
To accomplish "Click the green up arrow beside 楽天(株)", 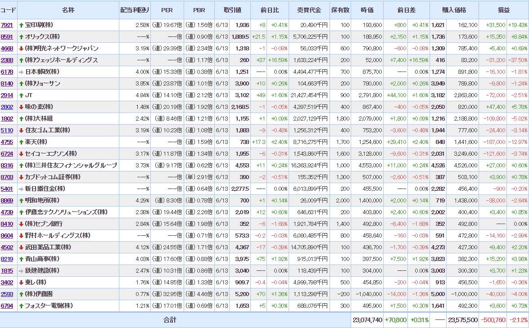I will pos(21,142).
